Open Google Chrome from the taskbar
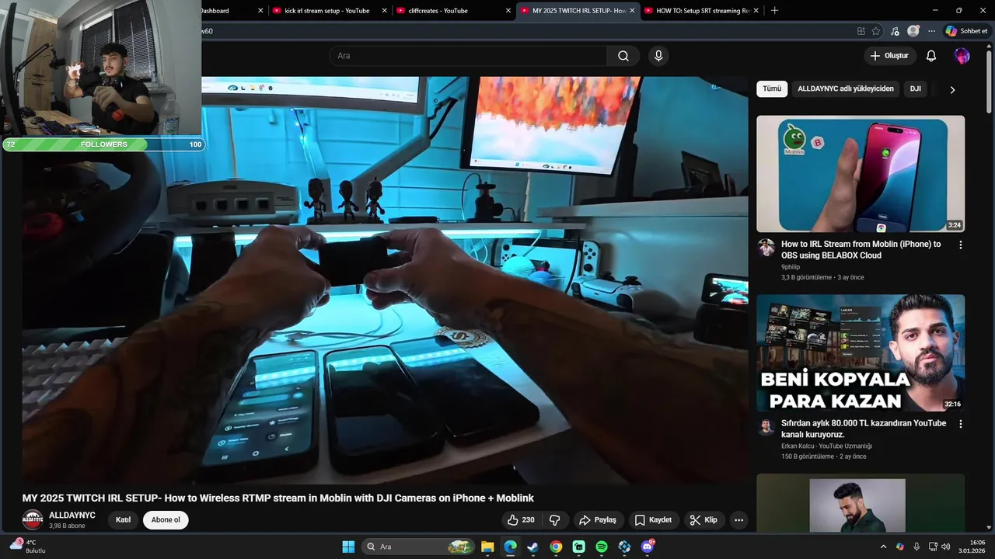 pyautogui.click(x=556, y=547)
